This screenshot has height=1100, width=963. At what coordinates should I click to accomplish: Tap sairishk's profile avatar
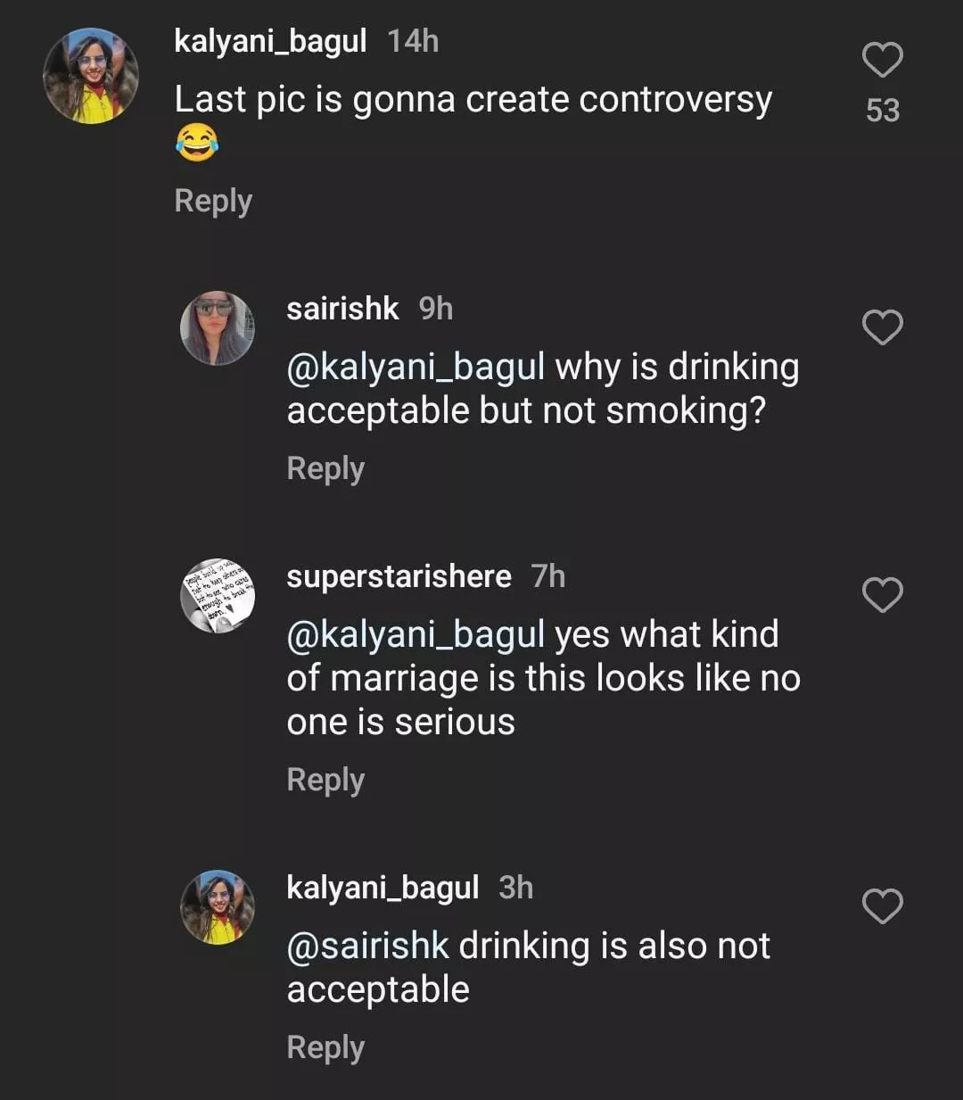218,327
